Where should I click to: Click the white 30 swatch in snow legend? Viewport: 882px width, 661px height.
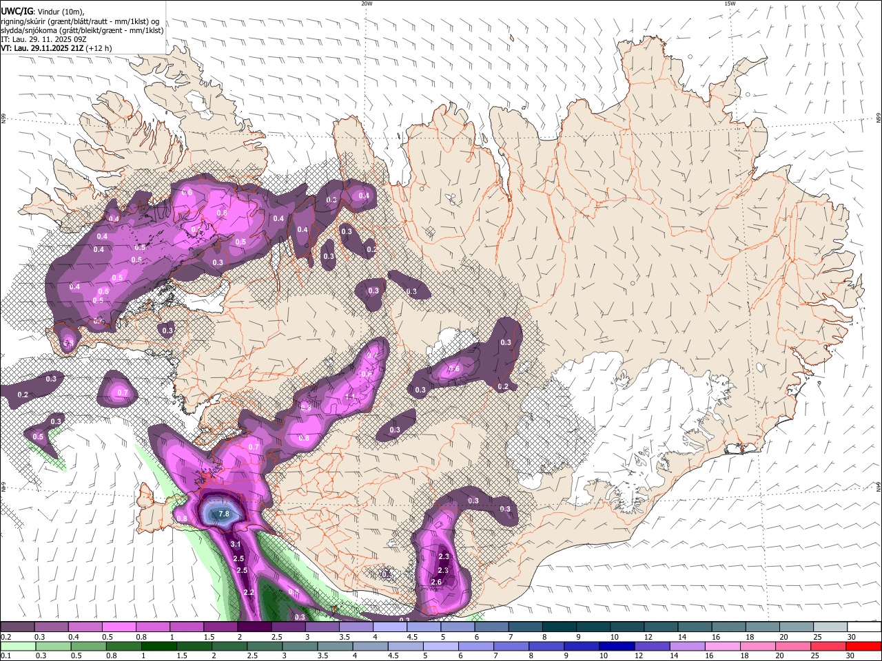pyautogui.click(x=864, y=627)
